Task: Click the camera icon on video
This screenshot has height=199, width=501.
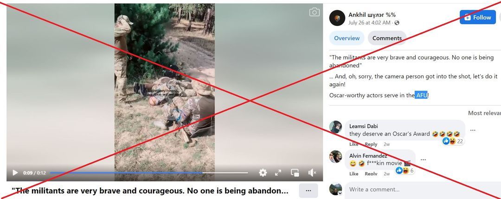Action: pyautogui.click(x=315, y=12)
